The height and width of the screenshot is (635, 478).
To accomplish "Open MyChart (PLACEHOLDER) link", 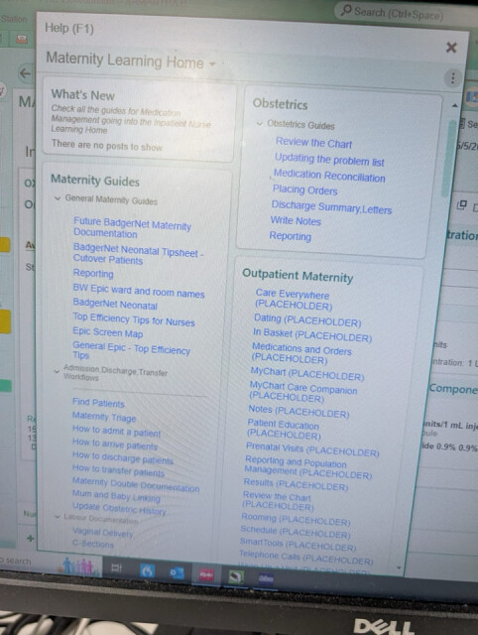I will pyautogui.click(x=306, y=374).
